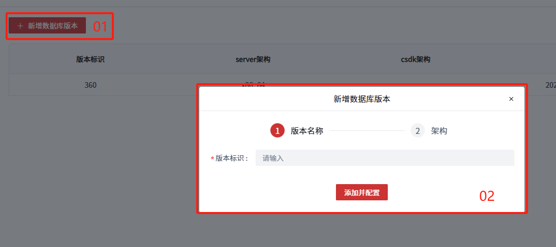556x247 pixels.
Task: Click the red step 1 circle
Action: click(x=277, y=131)
